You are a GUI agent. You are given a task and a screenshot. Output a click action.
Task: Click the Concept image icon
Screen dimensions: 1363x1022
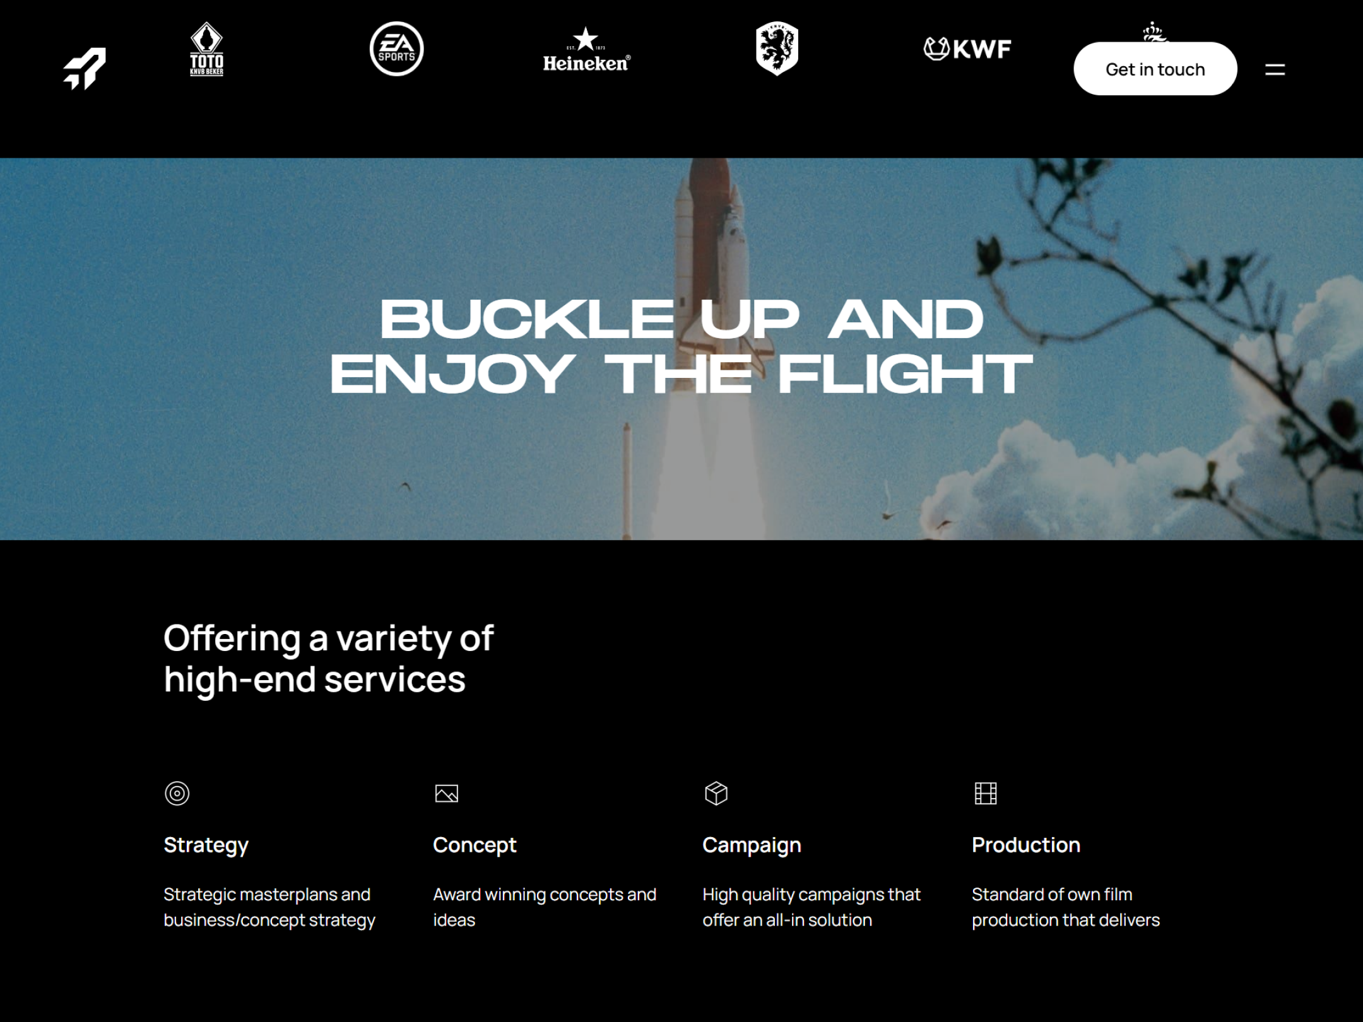pos(447,793)
